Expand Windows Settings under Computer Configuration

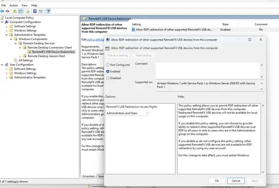[7, 30]
